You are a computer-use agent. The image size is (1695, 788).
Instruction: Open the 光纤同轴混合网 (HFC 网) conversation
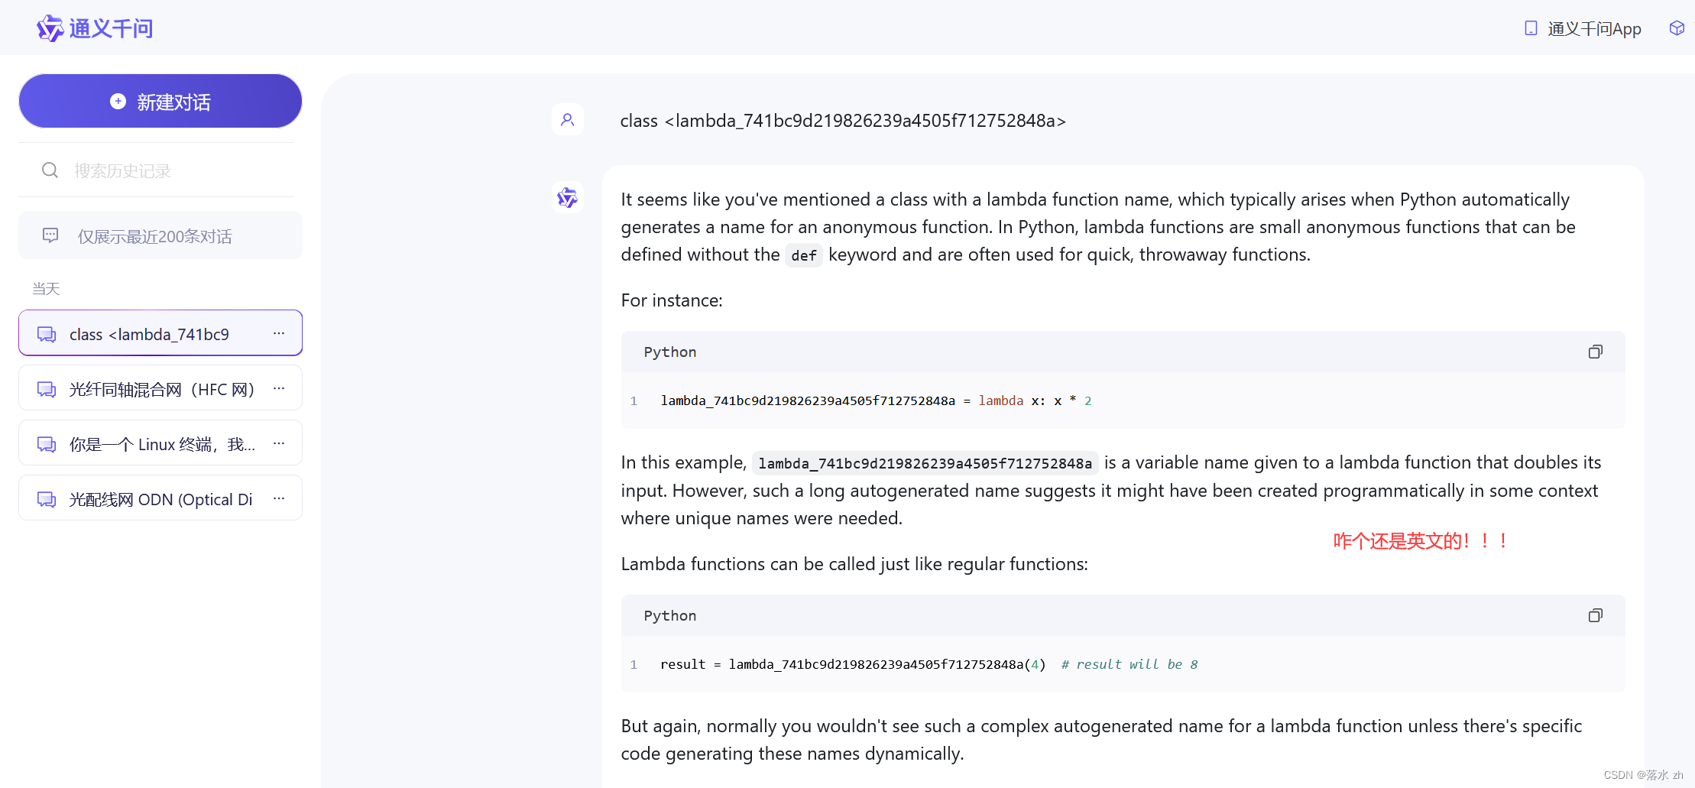click(160, 388)
